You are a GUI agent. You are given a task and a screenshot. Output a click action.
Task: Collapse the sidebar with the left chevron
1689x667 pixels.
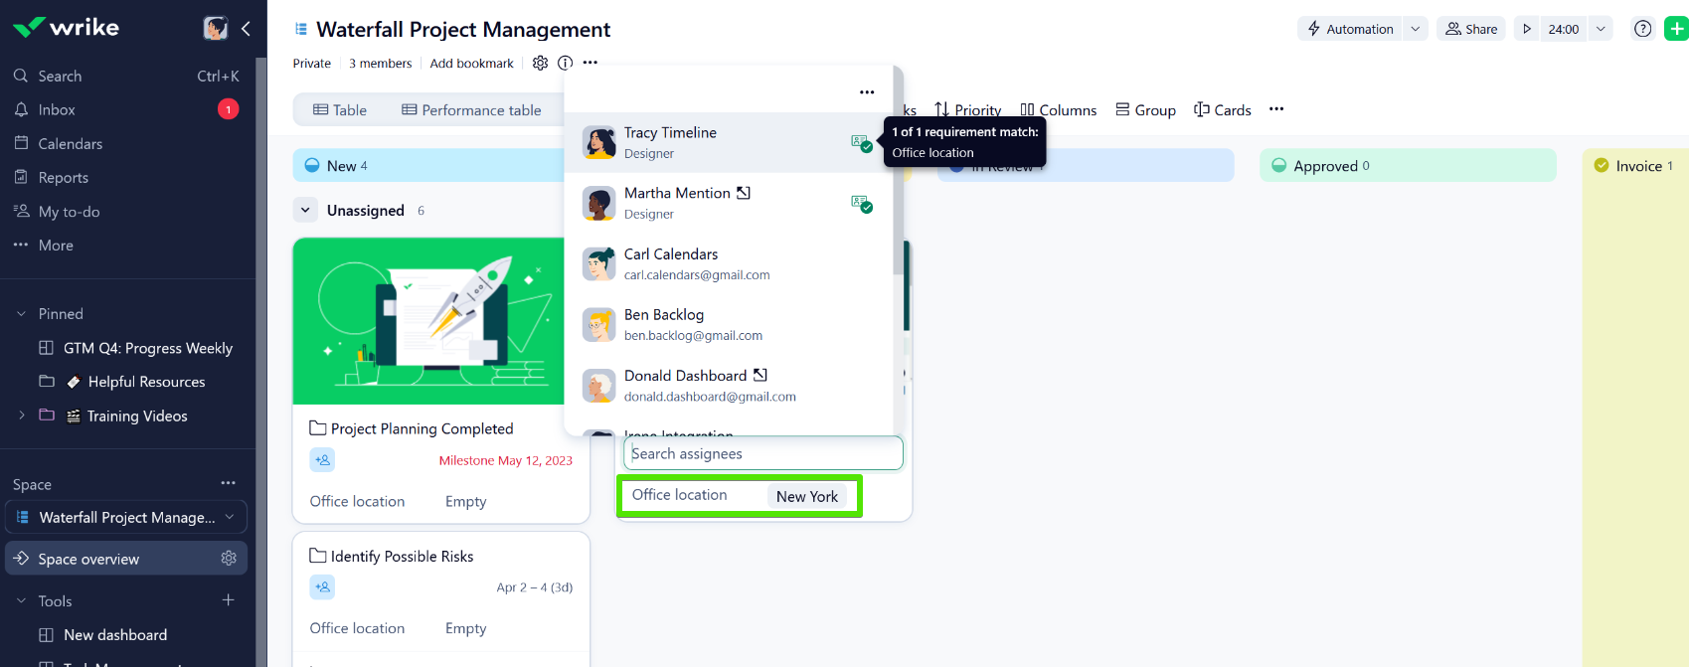pyautogui.click(x=246, y=28)
